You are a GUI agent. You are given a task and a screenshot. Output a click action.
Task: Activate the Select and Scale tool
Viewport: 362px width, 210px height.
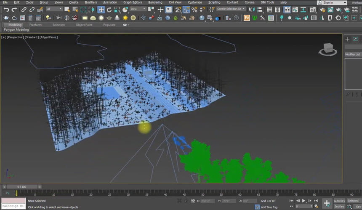117,10
